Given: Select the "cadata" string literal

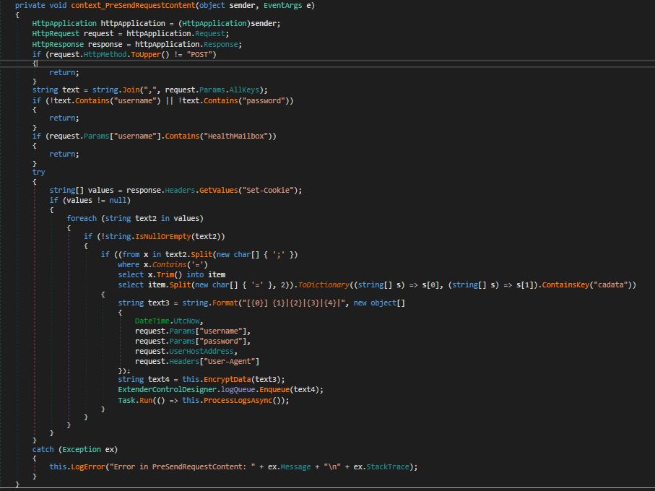Looking at the screenshot, I should coord(610,285).
